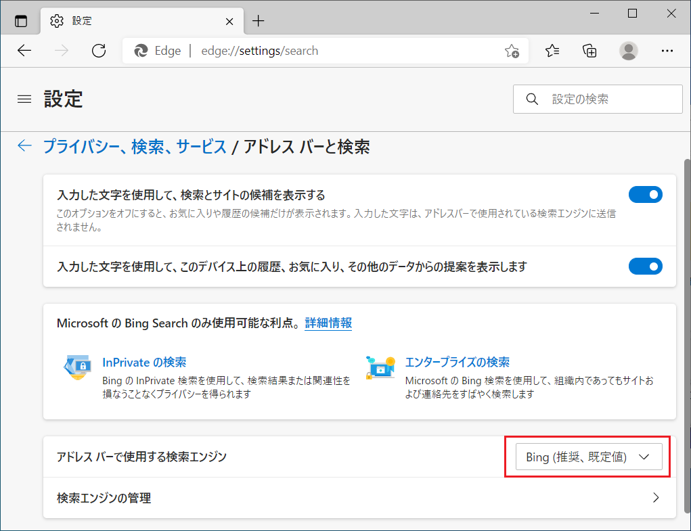This screenshot has width=691, height=531.
Task: Click the address bar URL edge://settings/search
Action: click(260, 51)
